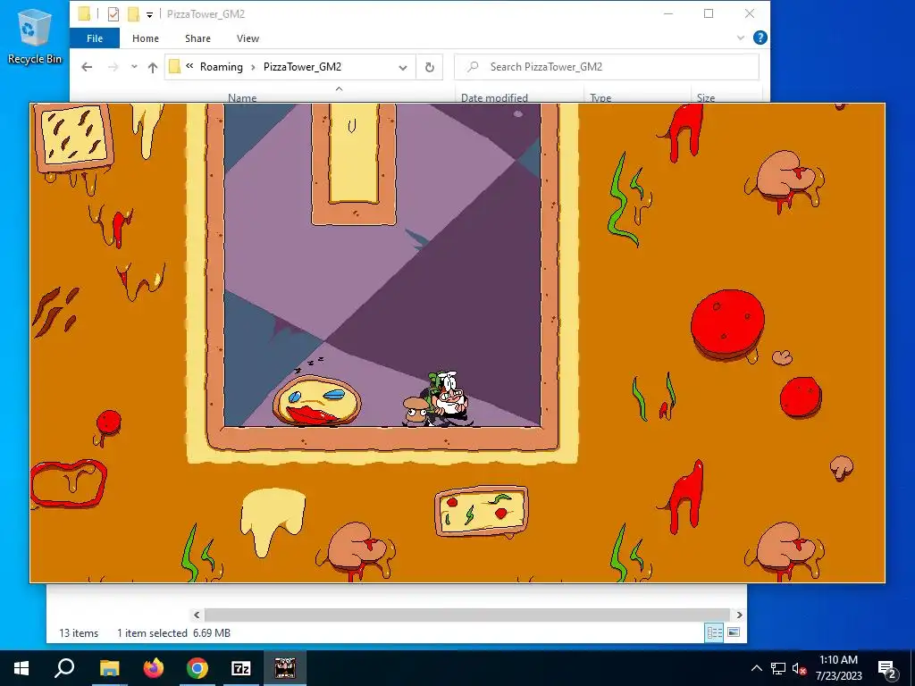
Task: Minimize the Explorer window
Action: coord(668,14)
